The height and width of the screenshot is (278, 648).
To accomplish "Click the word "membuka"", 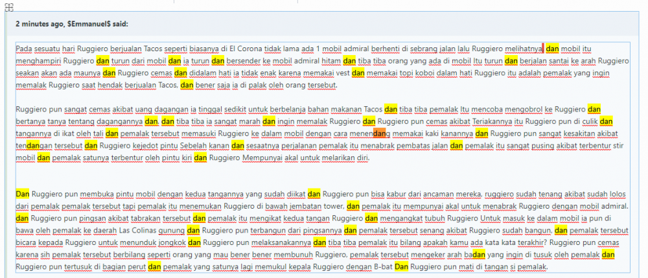I will [94, 194].
